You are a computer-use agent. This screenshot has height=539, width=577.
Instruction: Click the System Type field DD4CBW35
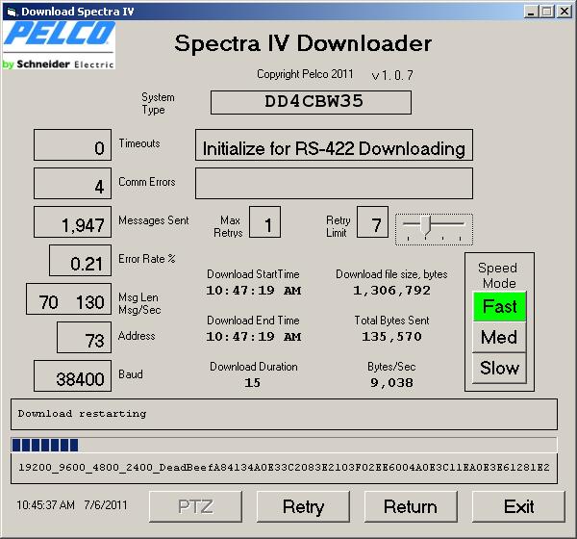point(311,102)
